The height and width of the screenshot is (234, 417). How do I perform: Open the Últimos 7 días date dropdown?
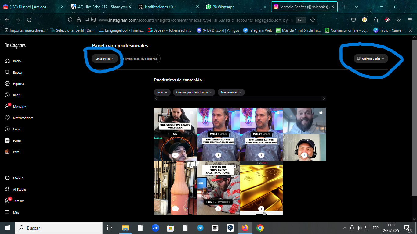click(x=371, y=58)
